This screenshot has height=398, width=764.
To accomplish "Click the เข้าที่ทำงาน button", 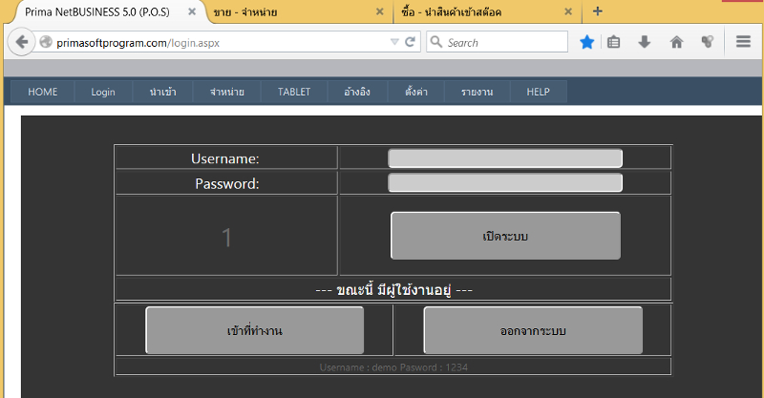I will tap(254, 330).
